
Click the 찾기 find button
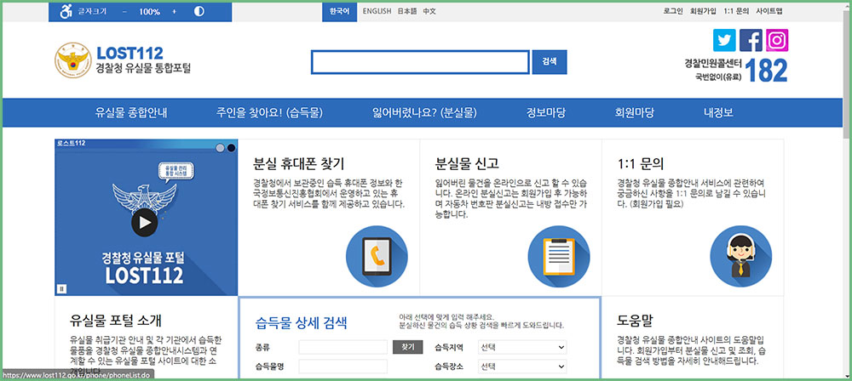tap(407, 347)
